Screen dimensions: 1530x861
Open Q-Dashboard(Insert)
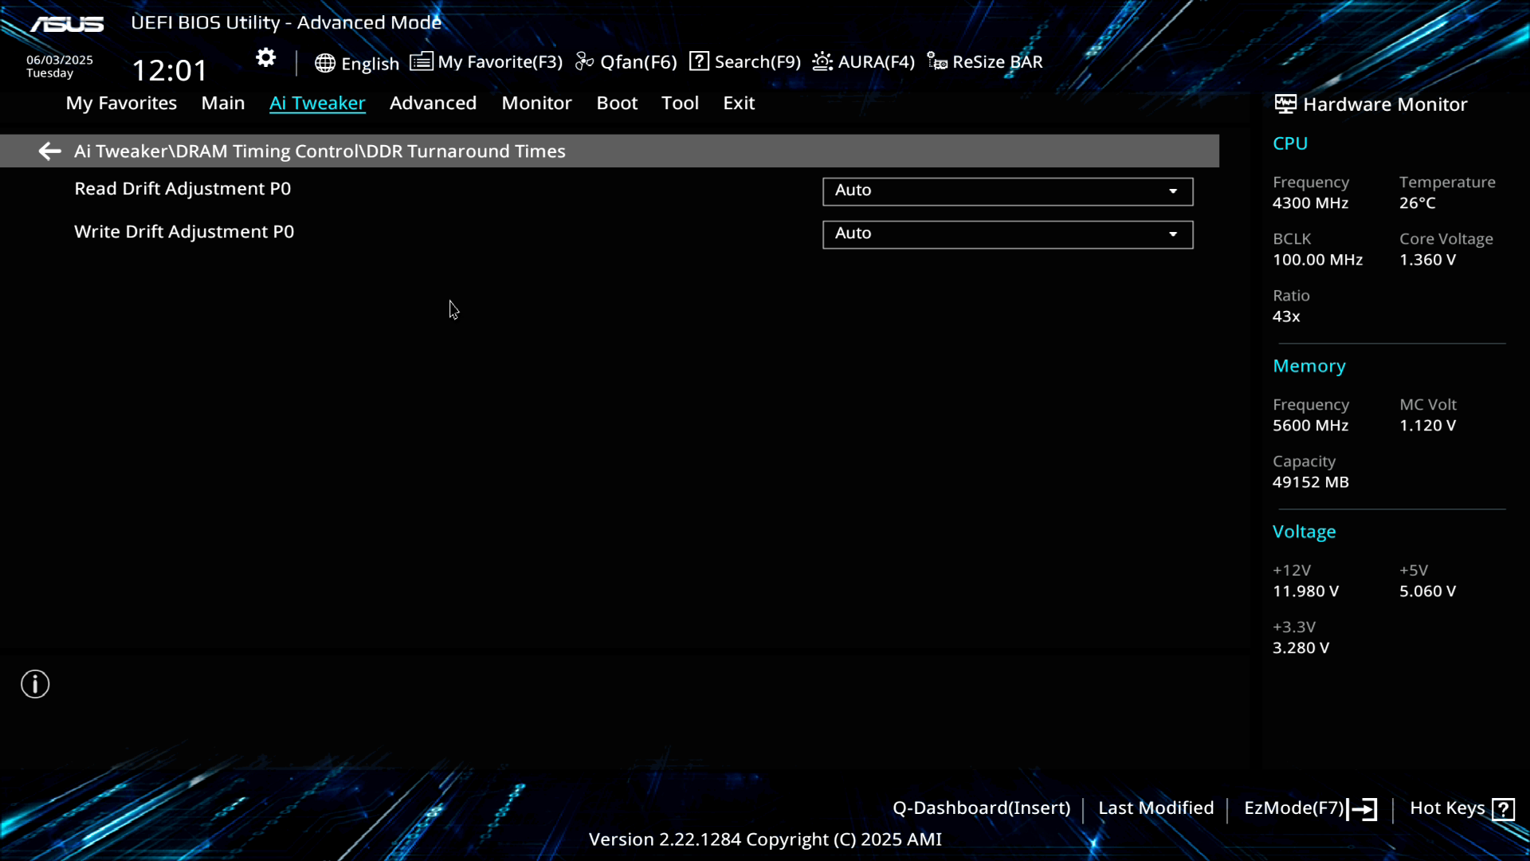pyautogui.click(x=981, y=808)
